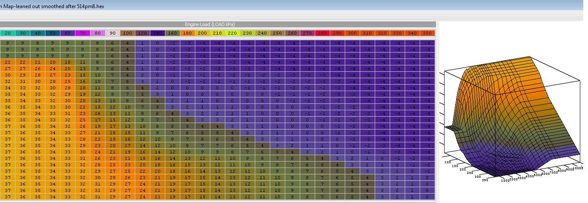Click the 300 kPa column header

pyautogui.click(x=352, y=33)
